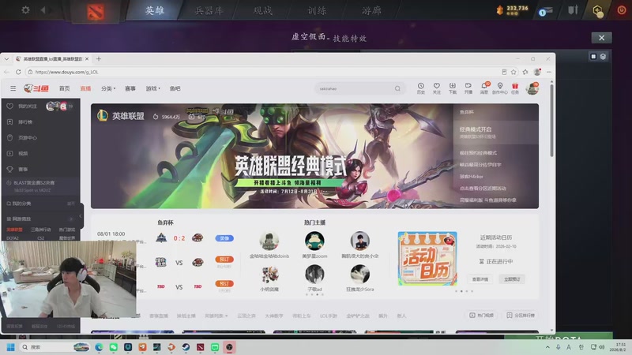Switch to Dota 2 训练 tab
Viewport: 632px width, 355px height.
pyautogui.click(x=317, y=10)
